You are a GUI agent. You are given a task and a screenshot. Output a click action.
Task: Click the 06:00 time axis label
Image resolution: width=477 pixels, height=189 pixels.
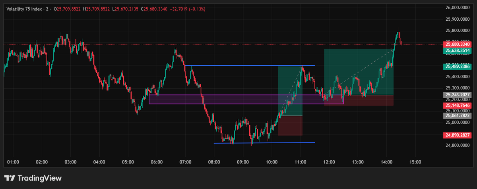[157, 162]
